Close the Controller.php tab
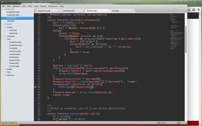 pyautogui.click(x=83, y=11)
